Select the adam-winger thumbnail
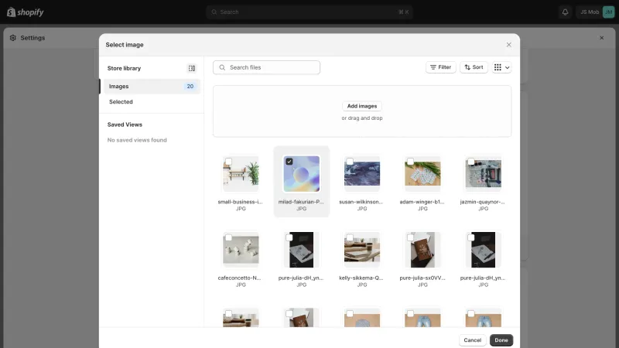This screenshot has width=619, height=348. click(422, 173)
